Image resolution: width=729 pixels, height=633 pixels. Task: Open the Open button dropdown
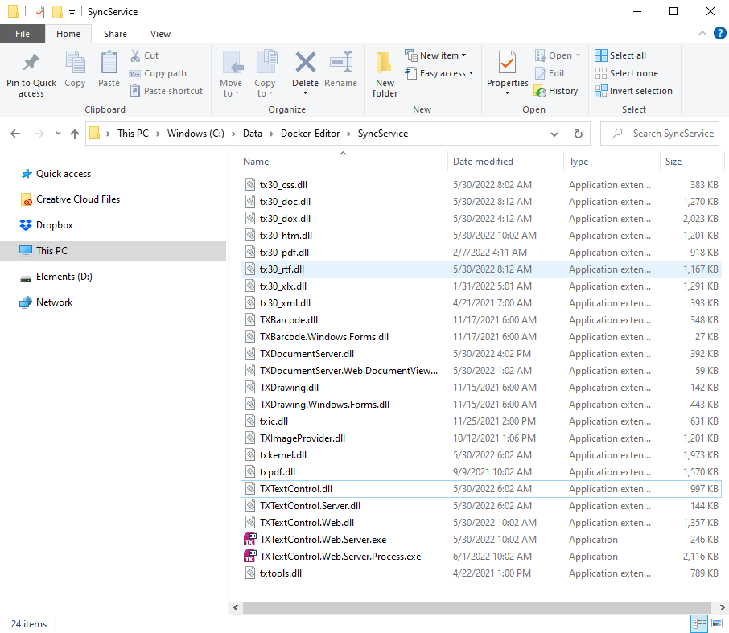tap(578, 55)
